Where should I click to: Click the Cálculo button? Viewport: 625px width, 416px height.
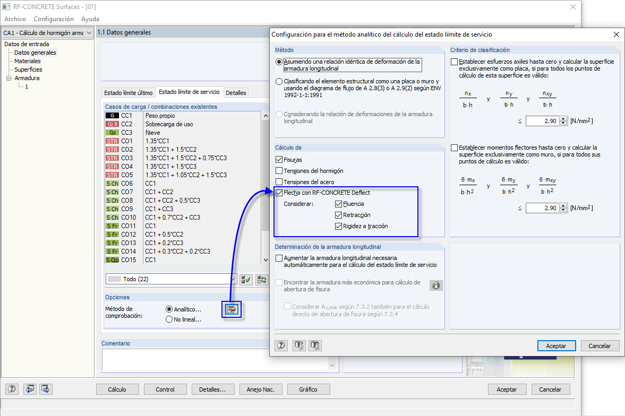pyautogui.click(x=117, y=389)
